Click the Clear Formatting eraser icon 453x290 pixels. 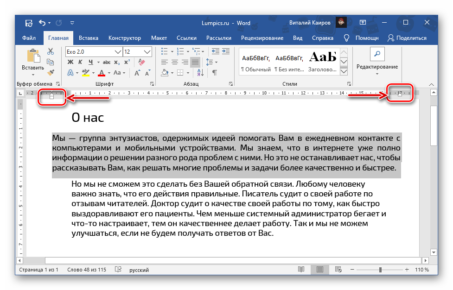click(142, 62)
